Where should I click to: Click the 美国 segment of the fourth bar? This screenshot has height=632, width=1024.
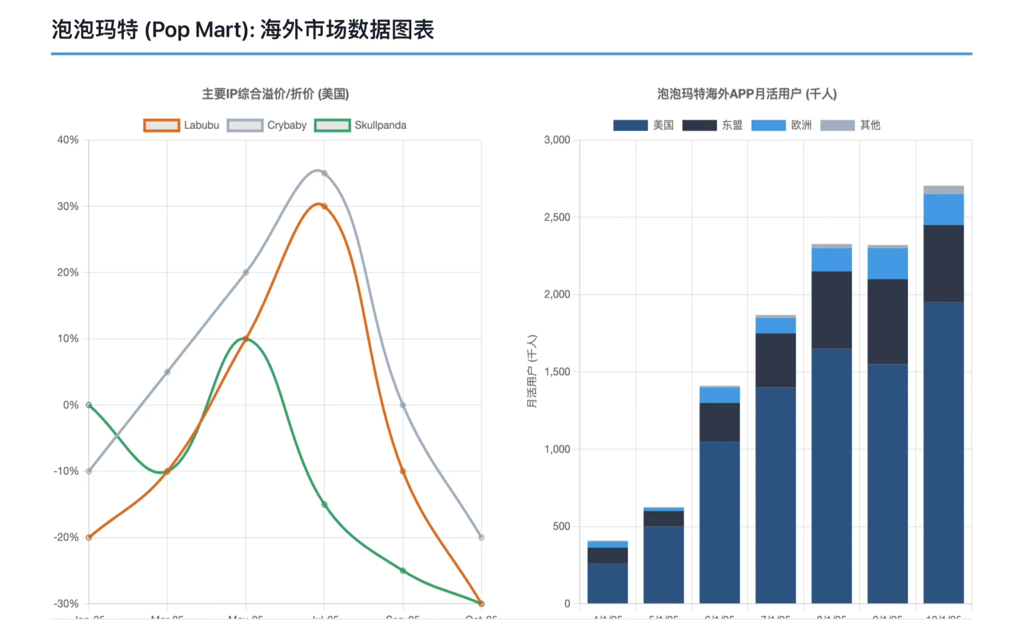[x=776, y=495]
